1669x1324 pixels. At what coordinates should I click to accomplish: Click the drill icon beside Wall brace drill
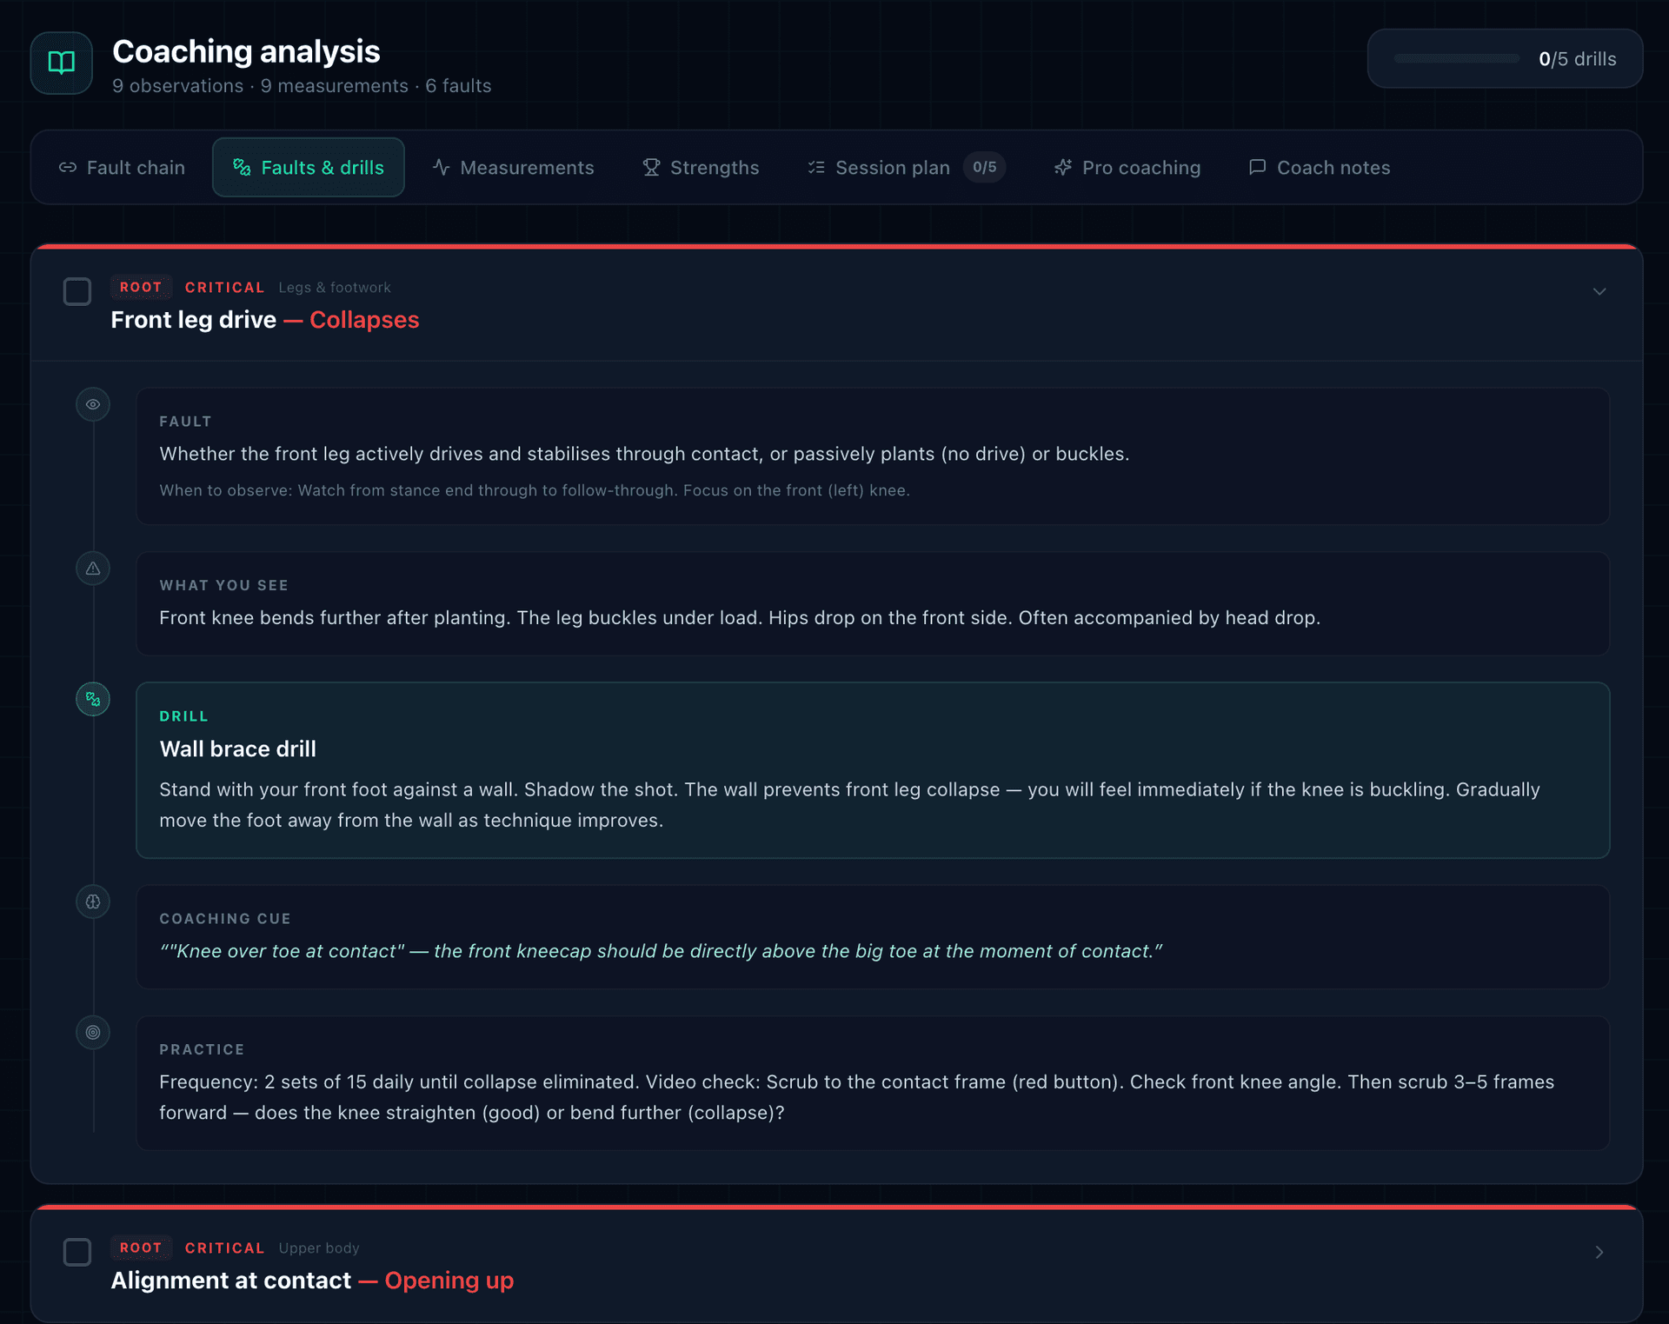93,699
